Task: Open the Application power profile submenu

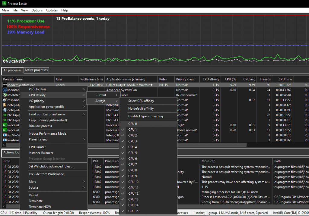Action: pos(54,107)
